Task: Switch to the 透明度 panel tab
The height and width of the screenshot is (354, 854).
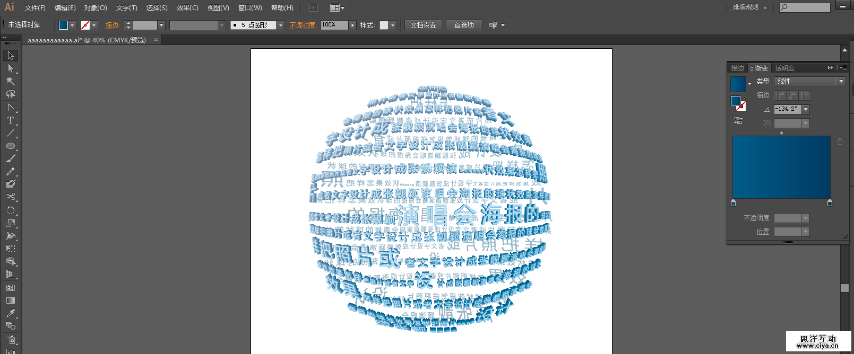Action: point(784,68)
